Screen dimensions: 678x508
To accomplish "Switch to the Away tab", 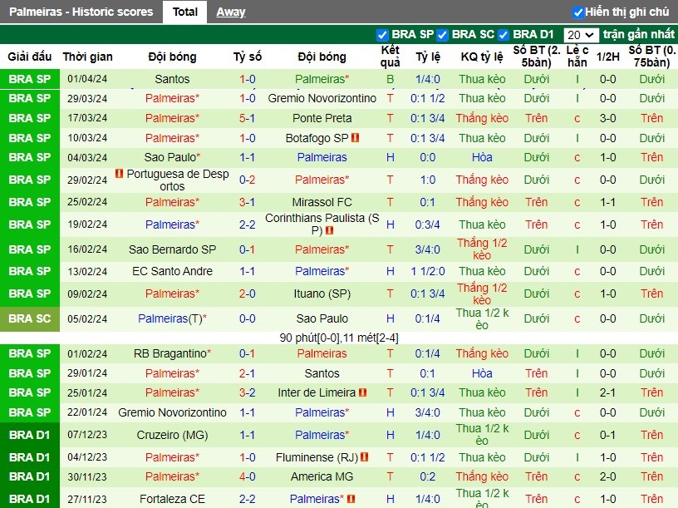I will (x=230, y=12).
